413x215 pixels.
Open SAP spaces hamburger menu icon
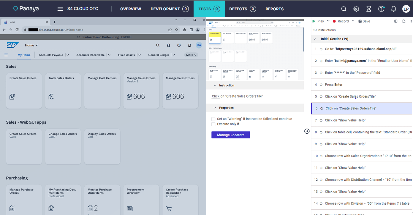point(6,55)
